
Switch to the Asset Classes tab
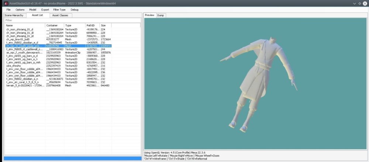(60, 15)
